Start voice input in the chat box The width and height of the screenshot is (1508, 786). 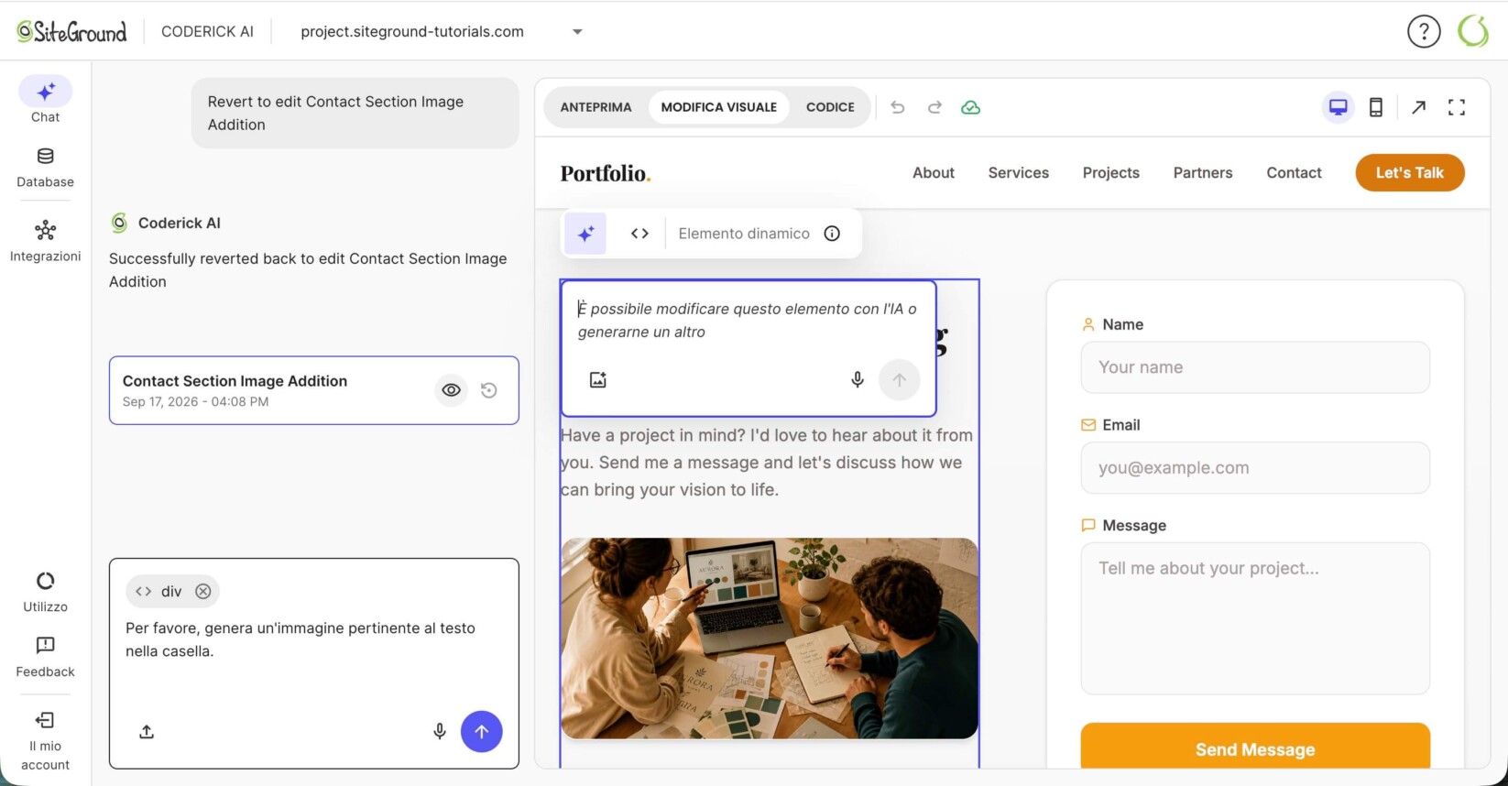pos(440,732)
